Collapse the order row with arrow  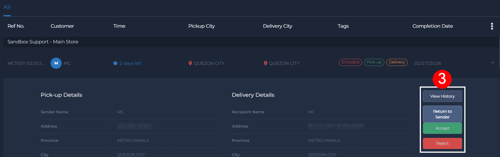pos(492,63)
